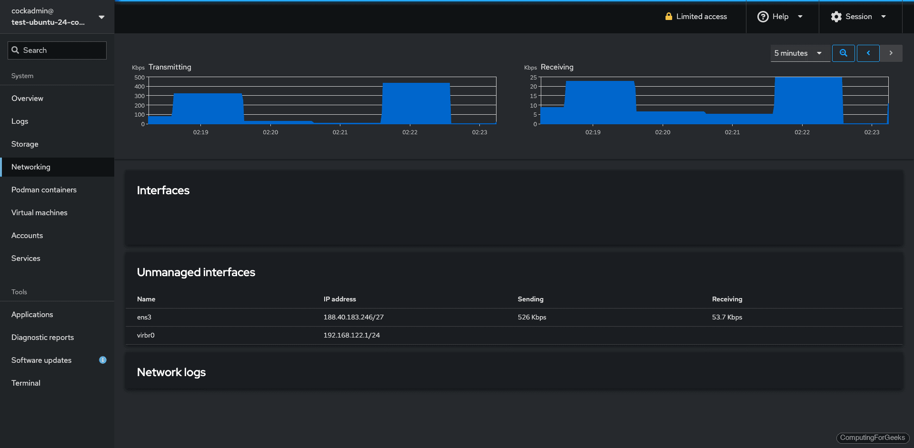Click the ComputingForGeeks watermark badge
914x448 pixels.
coord(873,438)
